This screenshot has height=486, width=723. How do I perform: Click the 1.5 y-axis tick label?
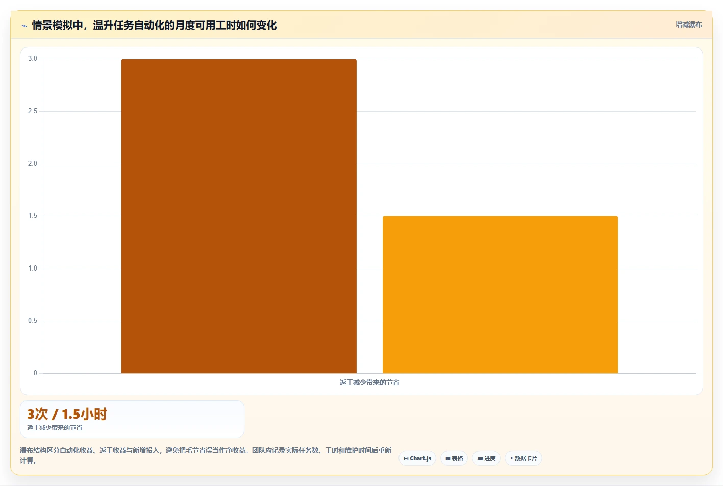pyautogui.click(x=33, y=216)
